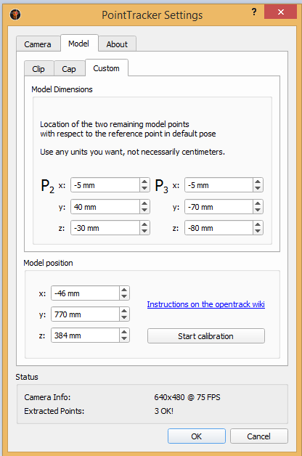Switch to the Clip model tab

click(x=38, y=69)
